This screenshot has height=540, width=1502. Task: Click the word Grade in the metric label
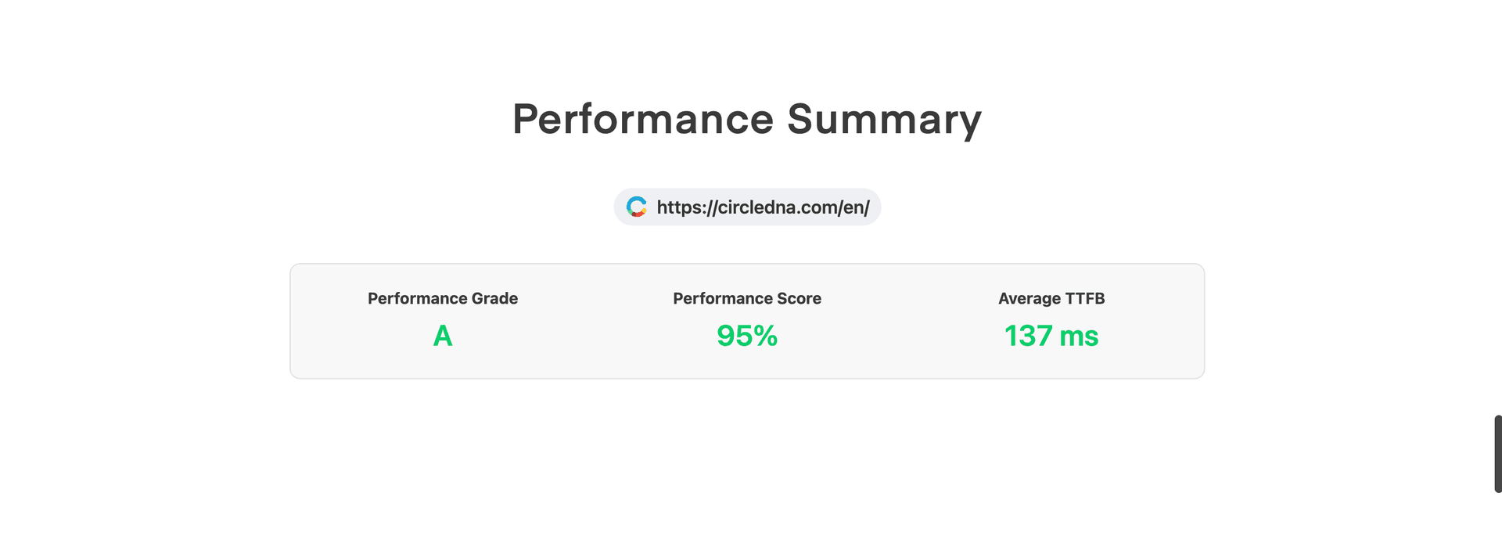coord(494,298)
